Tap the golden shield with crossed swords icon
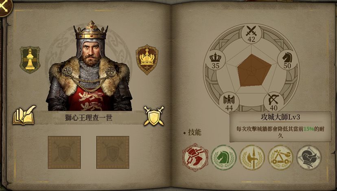The width and height of the screenshot is (337, 191). pyautogui.click(x=154, y=116)
